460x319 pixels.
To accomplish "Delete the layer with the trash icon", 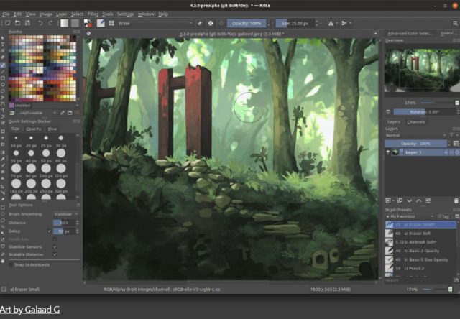I will click(x=456, y=201).
